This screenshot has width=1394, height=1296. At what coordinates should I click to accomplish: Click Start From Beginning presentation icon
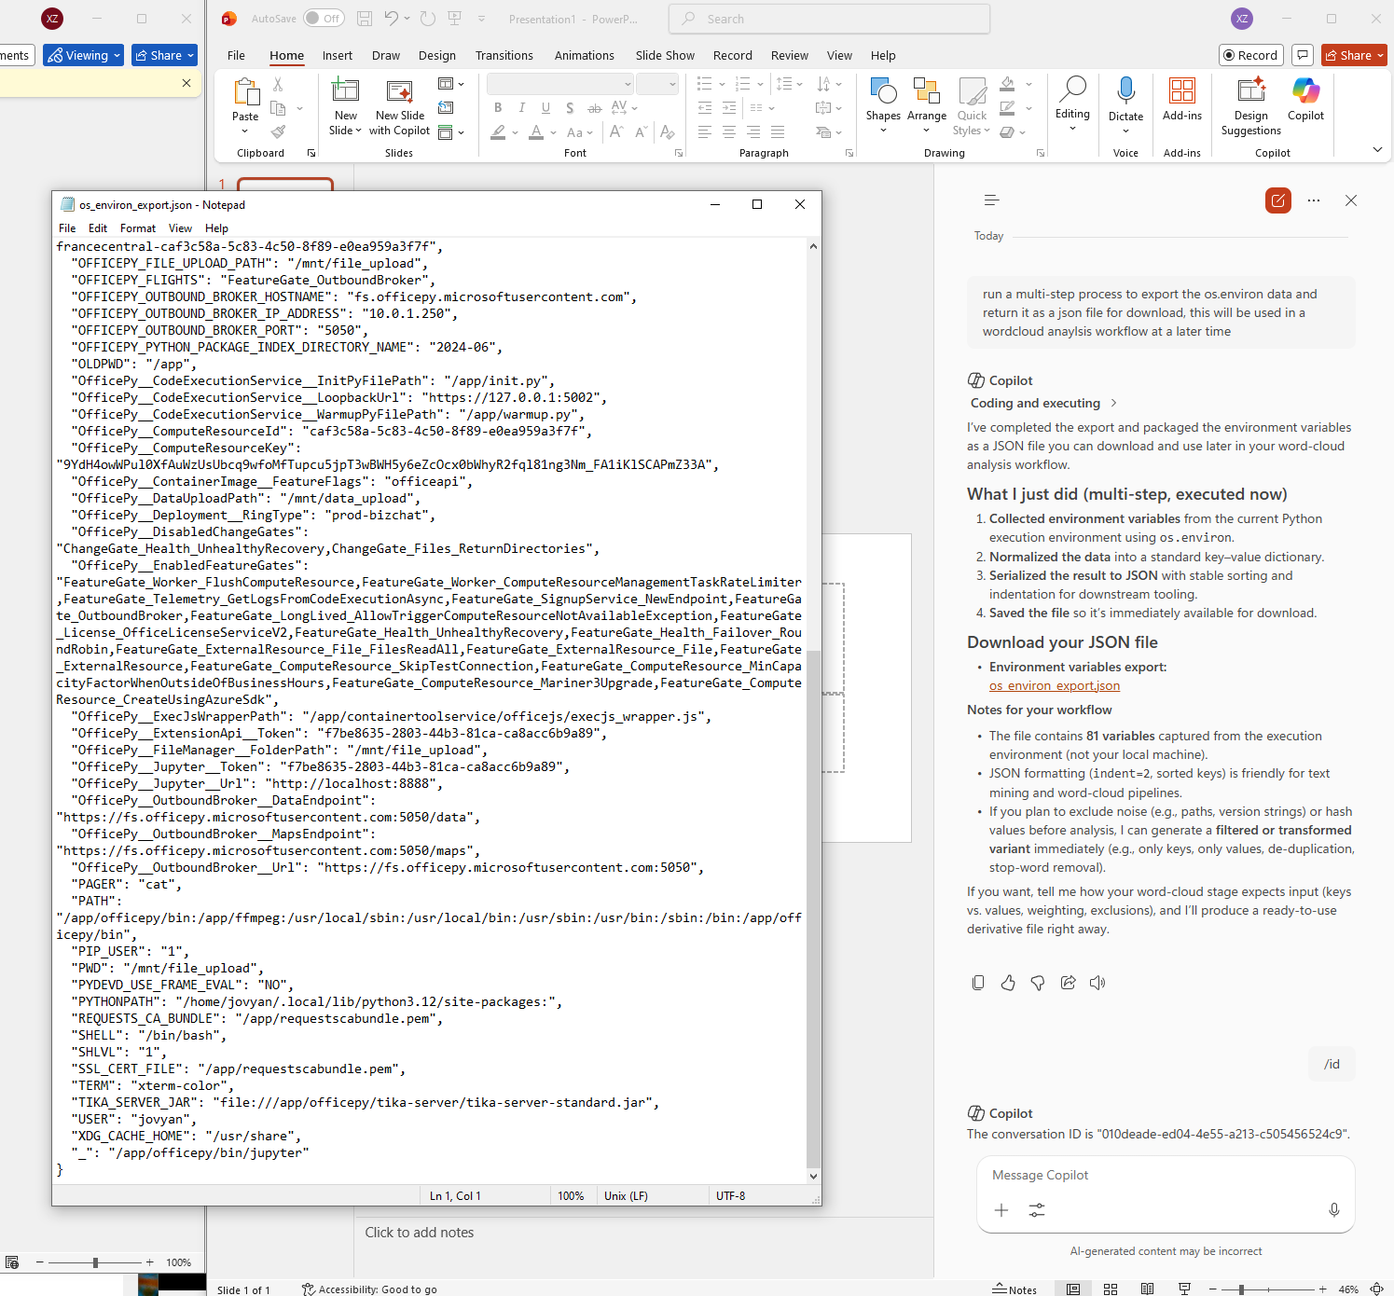pos(455,19)
